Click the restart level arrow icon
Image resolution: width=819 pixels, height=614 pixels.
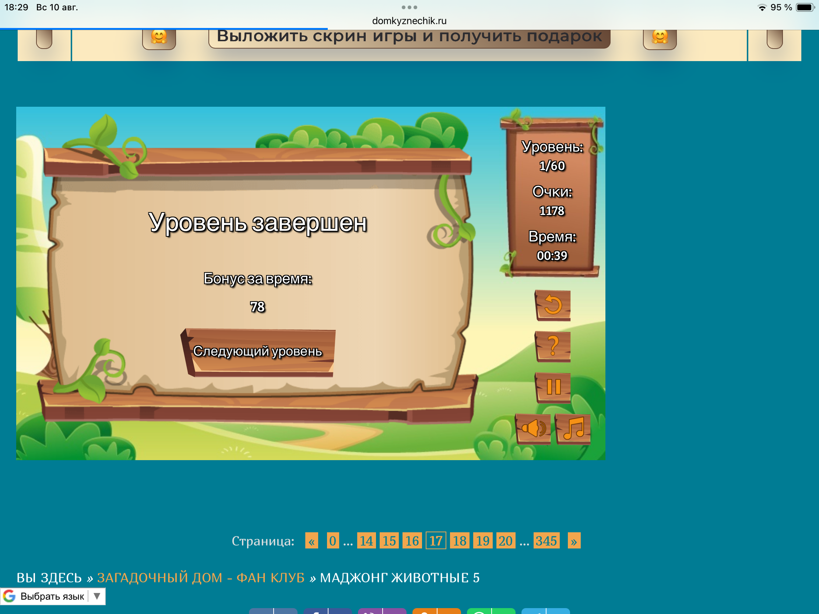[x=553, y=305]
